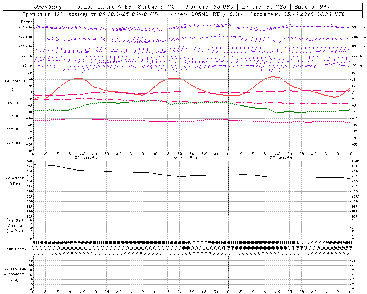The height and width of the screenshot is (294, 367).
Task: Click the (мм/1ч.) precipitation unit label
Action: click(x=15, y=231)
